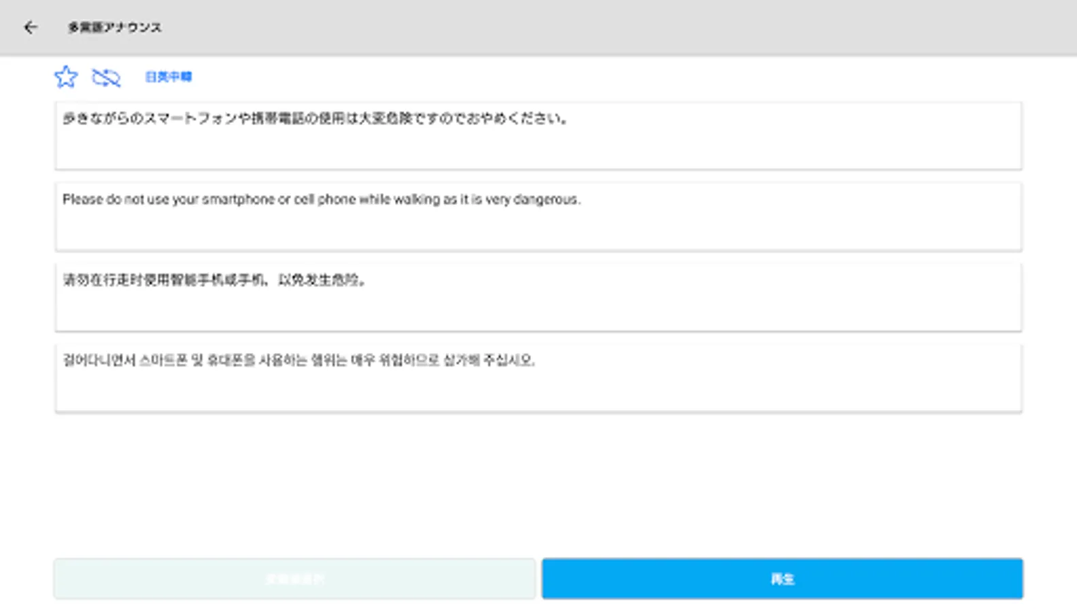This screenshot has height=612, width=1077.
Task: Click the English announcement text field
Action: [538, 217]
